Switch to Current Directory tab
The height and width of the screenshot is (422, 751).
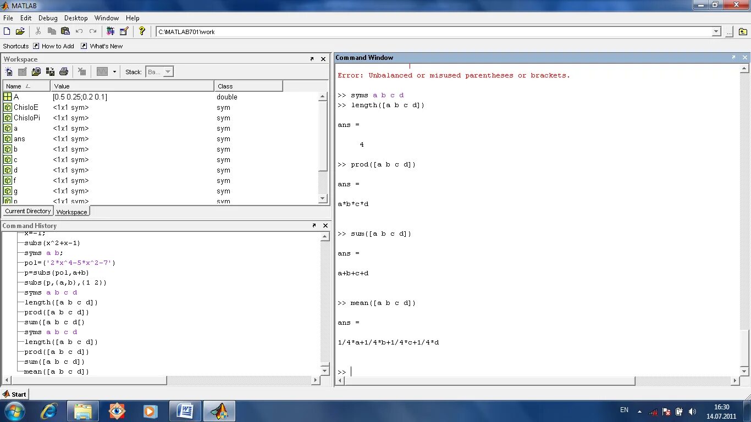coord(28,211)
